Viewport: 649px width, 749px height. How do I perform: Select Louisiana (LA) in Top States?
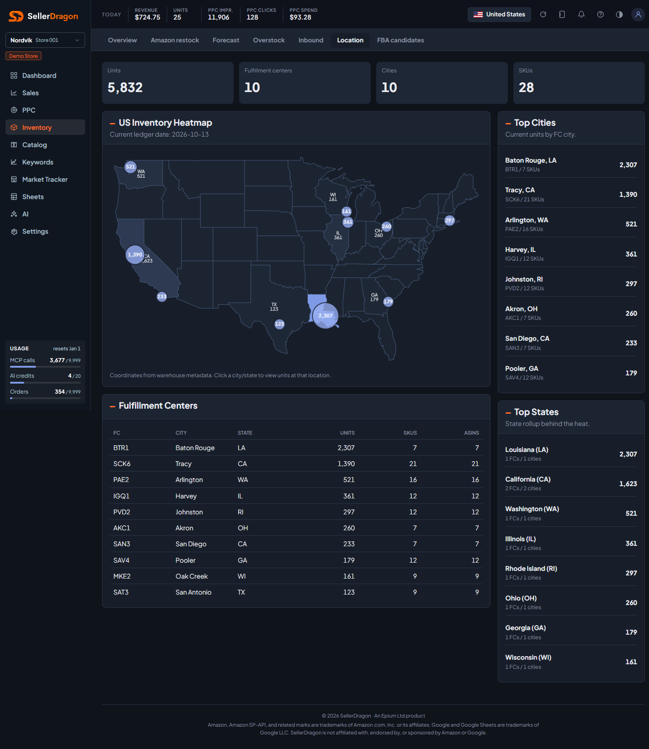pos(571,454)
